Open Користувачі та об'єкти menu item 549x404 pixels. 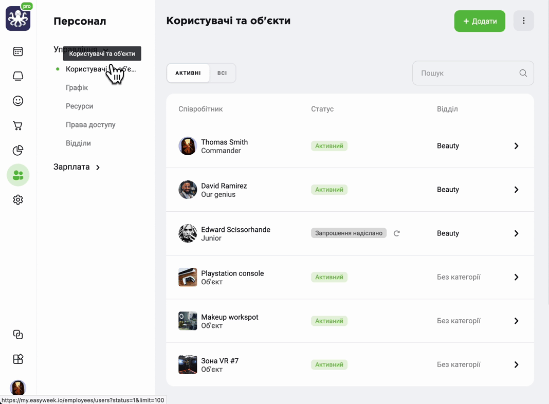pos(101,69)
